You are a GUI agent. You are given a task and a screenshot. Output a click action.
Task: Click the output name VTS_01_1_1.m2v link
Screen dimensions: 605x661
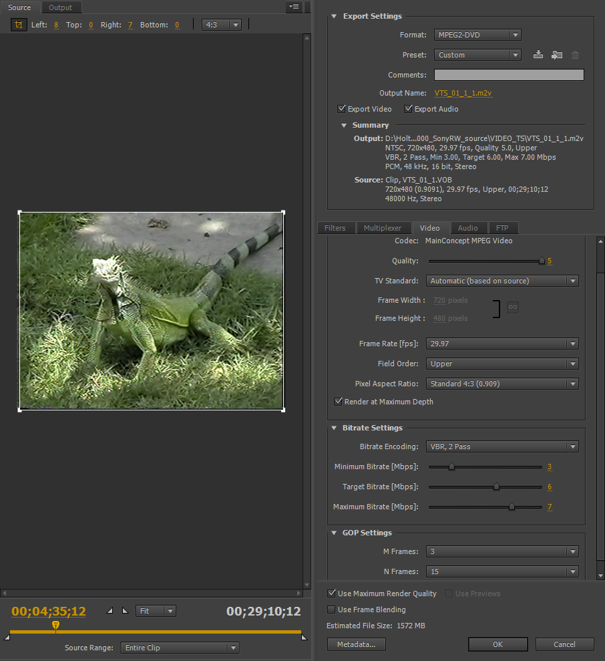click(463, 93)
